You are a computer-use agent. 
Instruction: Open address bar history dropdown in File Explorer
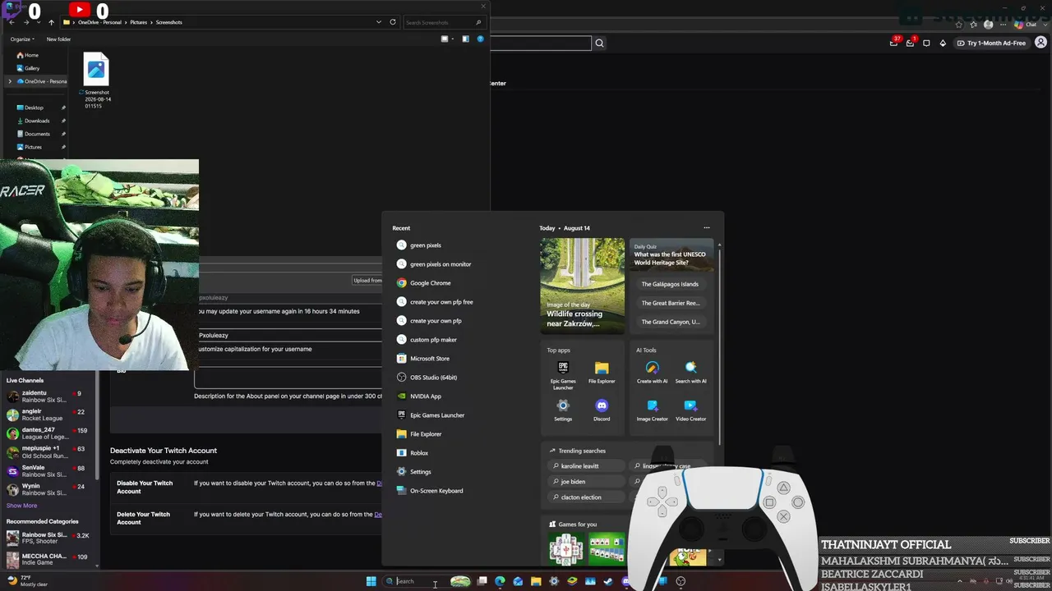[x=378, y=22]
